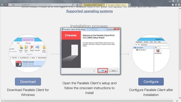Close the active Parallels HTML5 Client tab

pos(127,5)
